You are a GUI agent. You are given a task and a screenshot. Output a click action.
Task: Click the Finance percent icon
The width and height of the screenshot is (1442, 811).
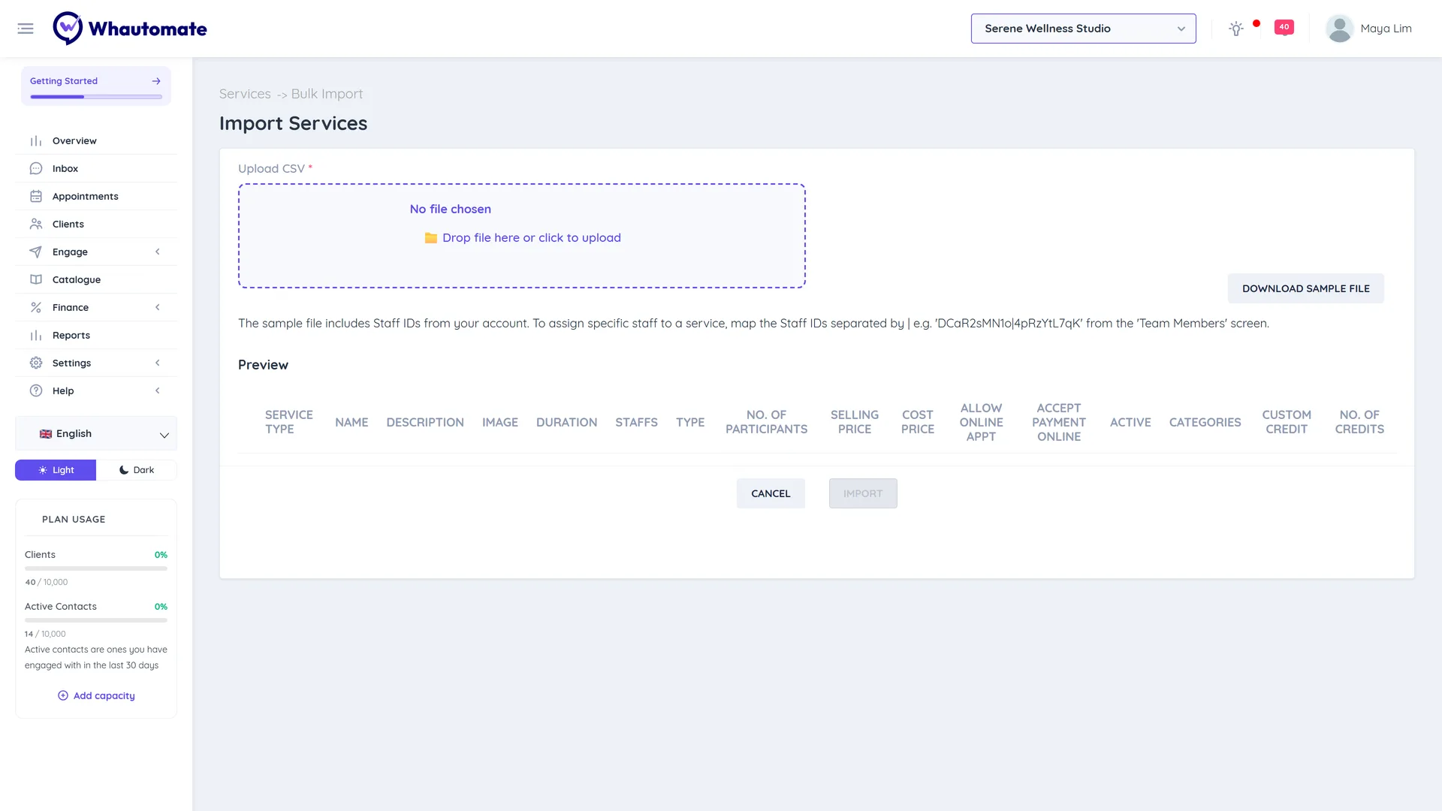click(36, 308)
